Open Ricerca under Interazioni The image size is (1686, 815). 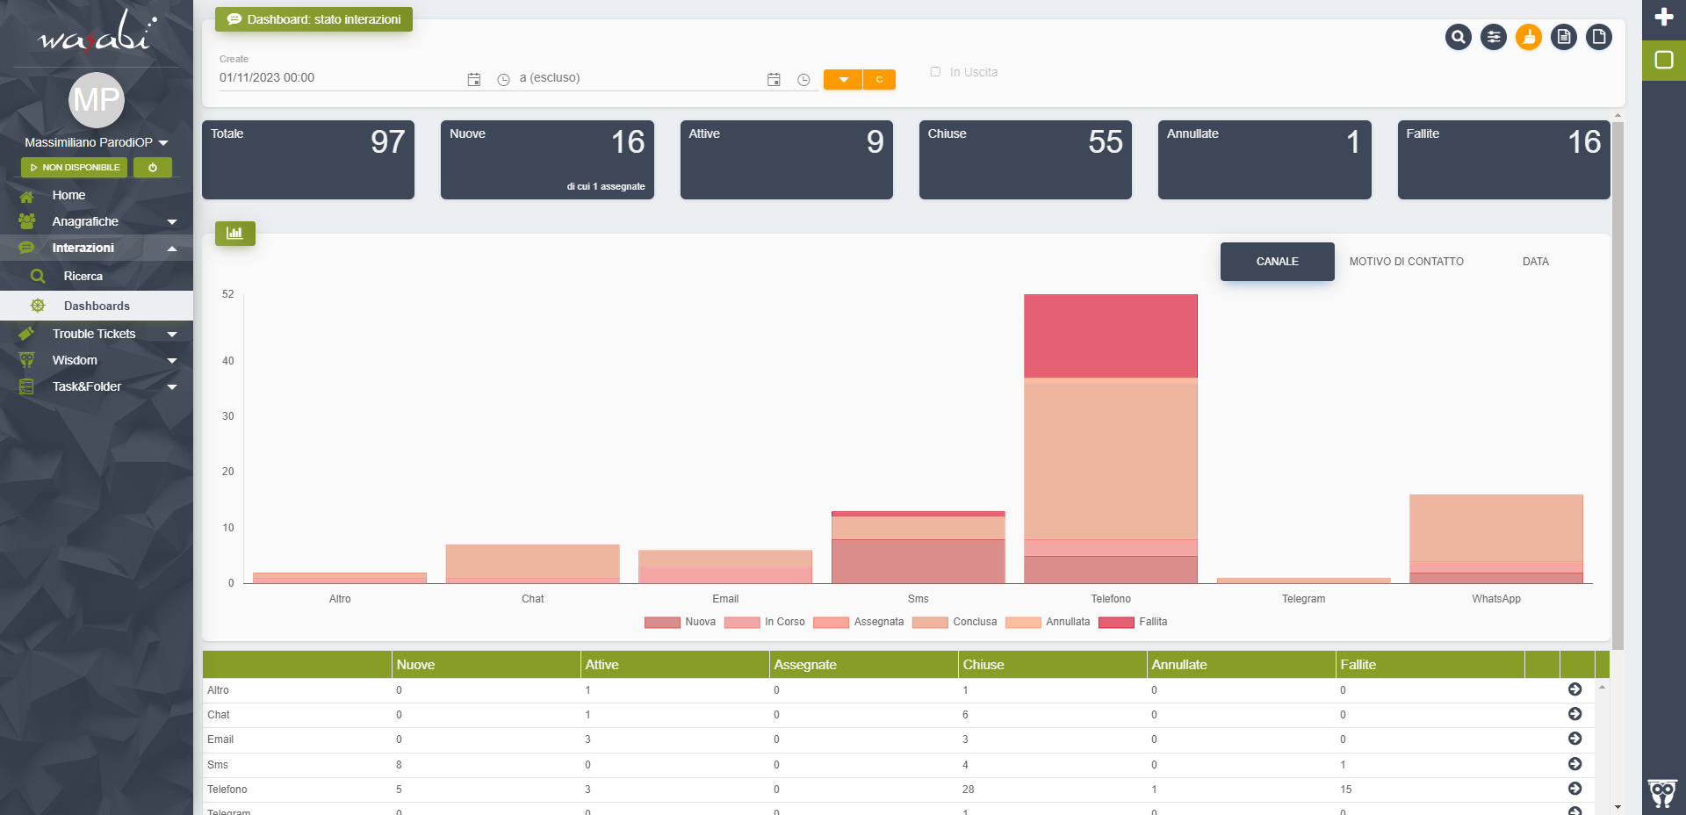tap(83, 276)
